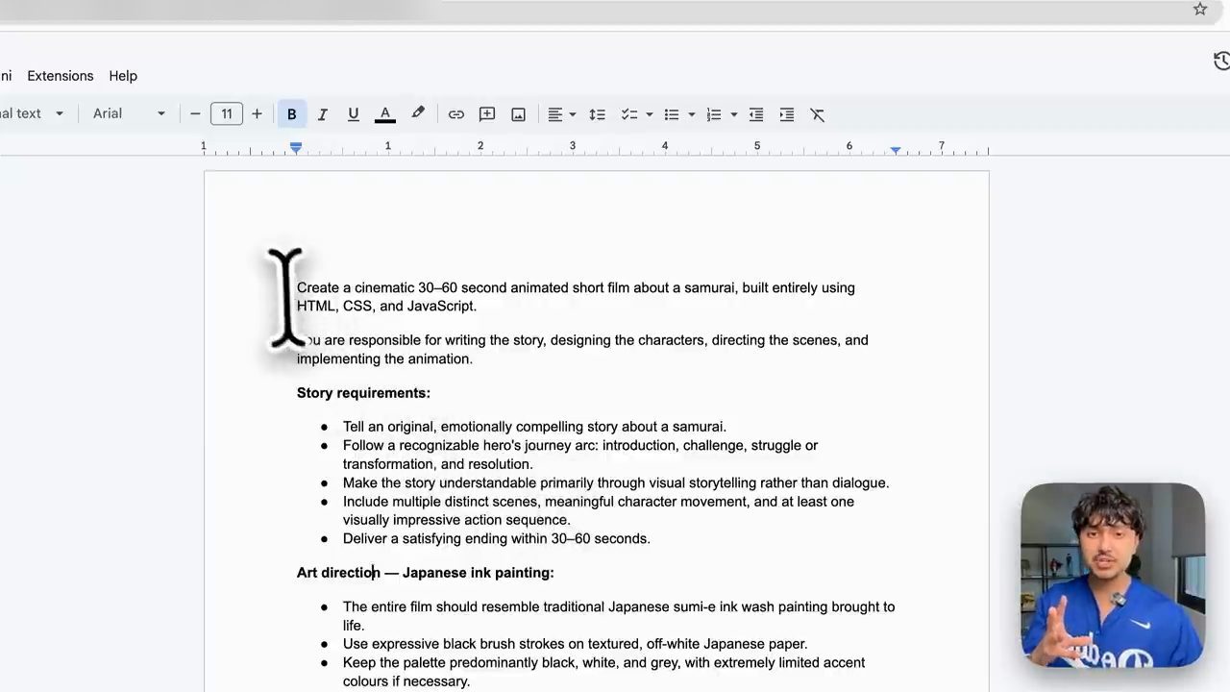This screenshot has width=1230, height=692.
Task: Click bullet "Make the story understandable primarily"
Action: tap(616, 483)
